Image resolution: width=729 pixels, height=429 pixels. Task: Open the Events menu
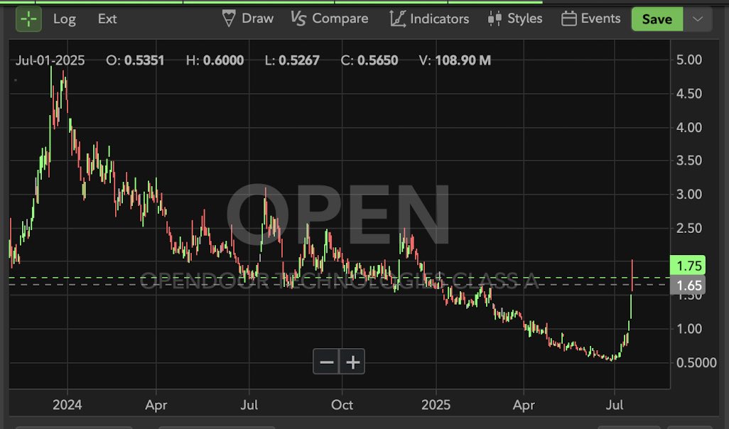pos(591,18)
